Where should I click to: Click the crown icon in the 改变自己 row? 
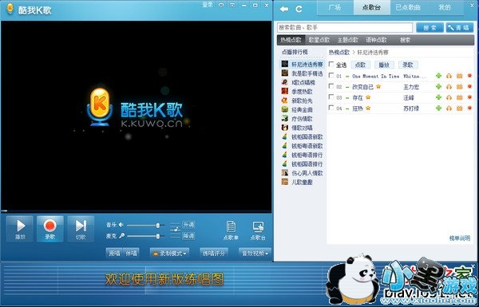pyautogui.click(x=460, y=87)
